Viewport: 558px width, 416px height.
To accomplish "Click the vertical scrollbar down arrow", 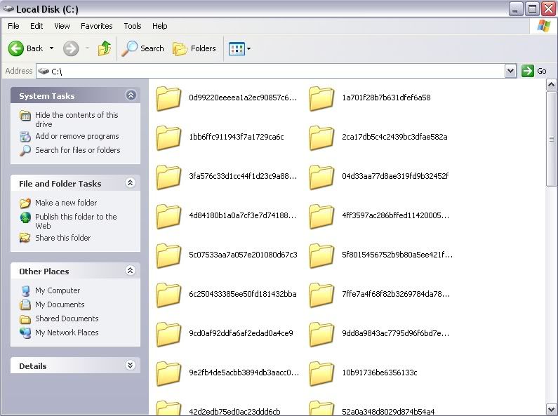I will (x=551, y=409).
